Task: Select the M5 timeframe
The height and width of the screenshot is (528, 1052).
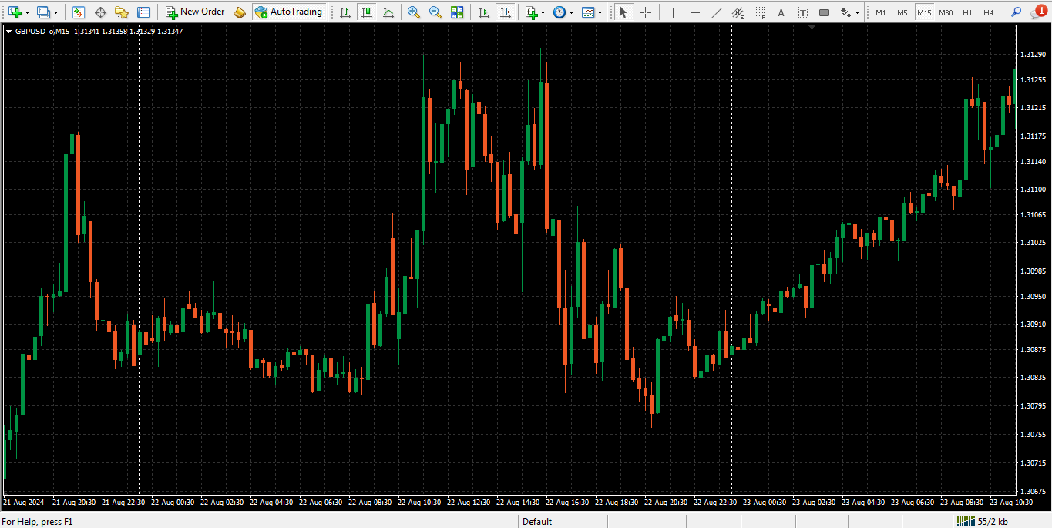Action: (x=902, y=12)
